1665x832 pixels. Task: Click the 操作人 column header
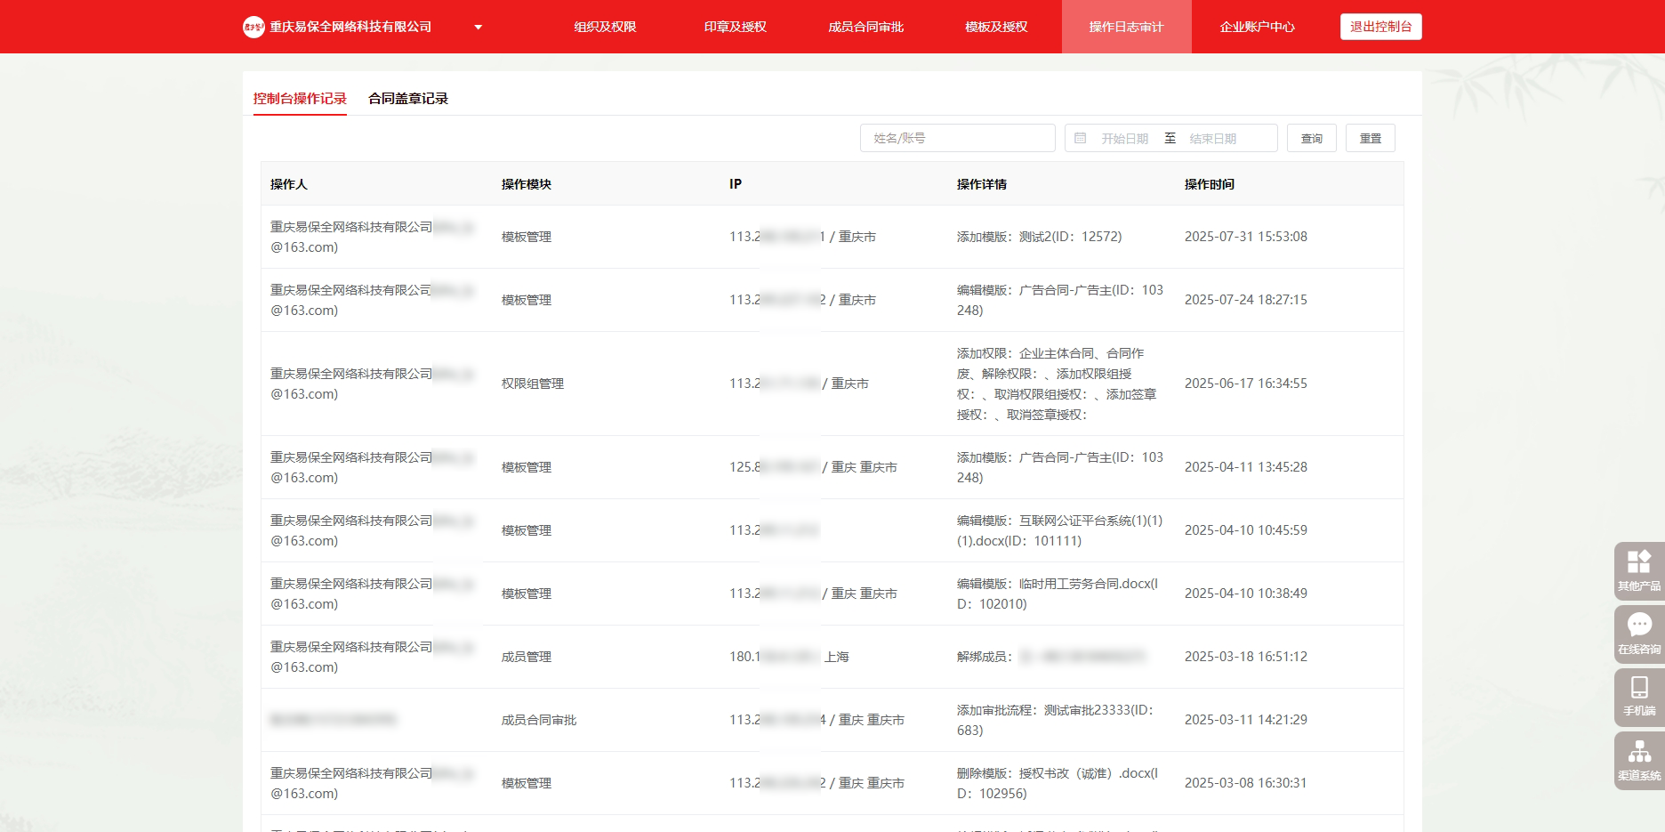click(x=288, y=184)
